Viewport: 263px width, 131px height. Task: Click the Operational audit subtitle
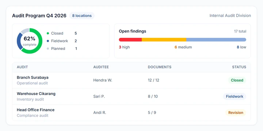pos(32,83)
